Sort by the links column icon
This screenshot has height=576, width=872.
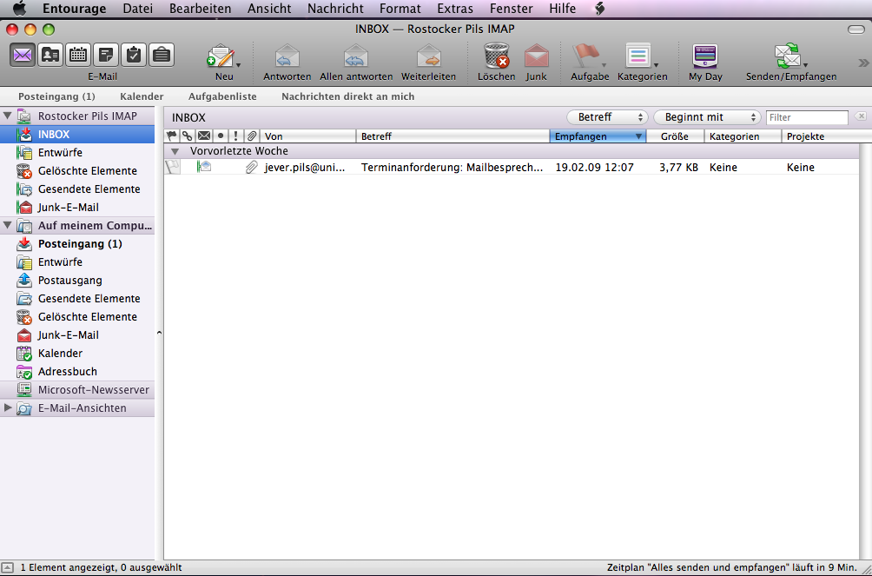(188, 136)
